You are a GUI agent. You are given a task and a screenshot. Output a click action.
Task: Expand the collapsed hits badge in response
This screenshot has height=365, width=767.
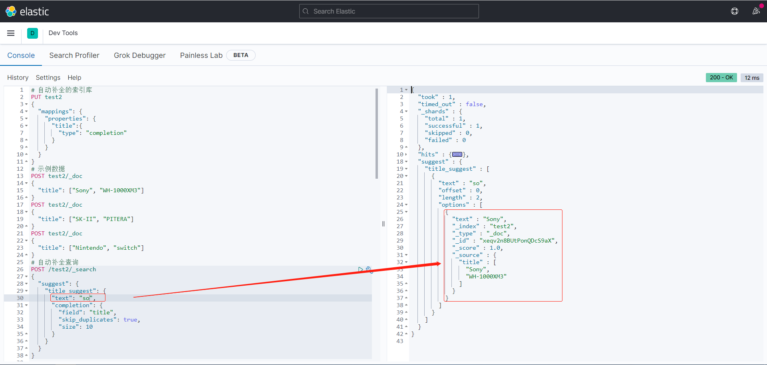[x=457, y=154]
